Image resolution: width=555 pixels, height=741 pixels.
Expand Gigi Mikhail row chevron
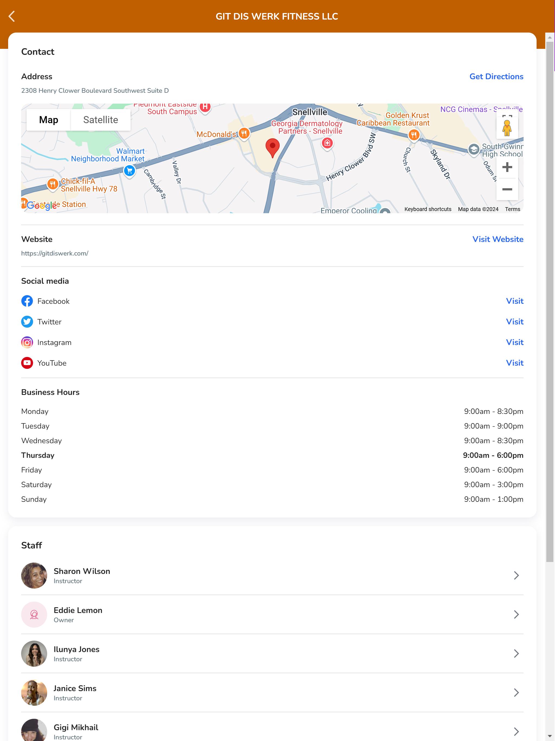click(516, 731)
